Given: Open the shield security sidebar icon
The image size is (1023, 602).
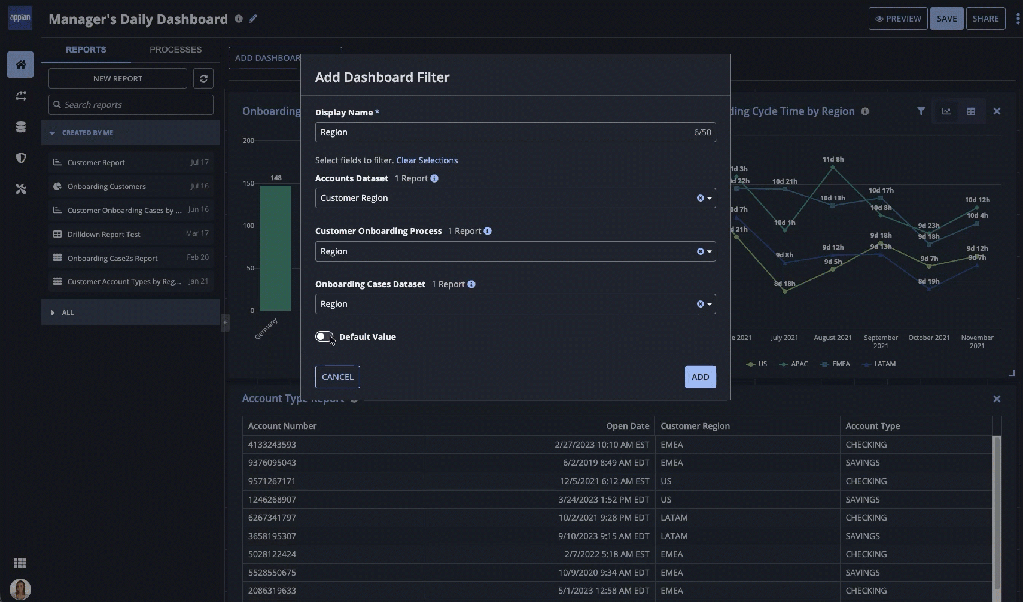Looking at the screenshot, I should click(20, 158).
